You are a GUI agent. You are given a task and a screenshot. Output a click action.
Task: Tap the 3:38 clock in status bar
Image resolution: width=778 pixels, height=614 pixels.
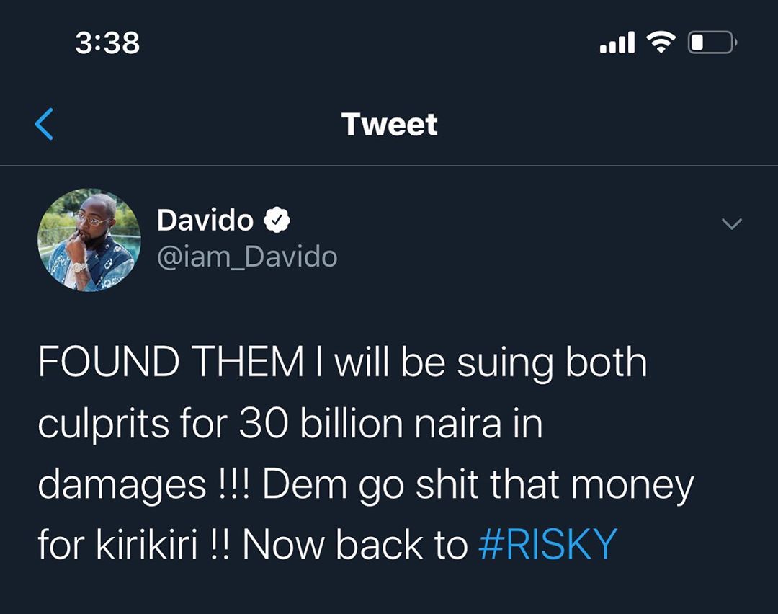tap(107, 44)
